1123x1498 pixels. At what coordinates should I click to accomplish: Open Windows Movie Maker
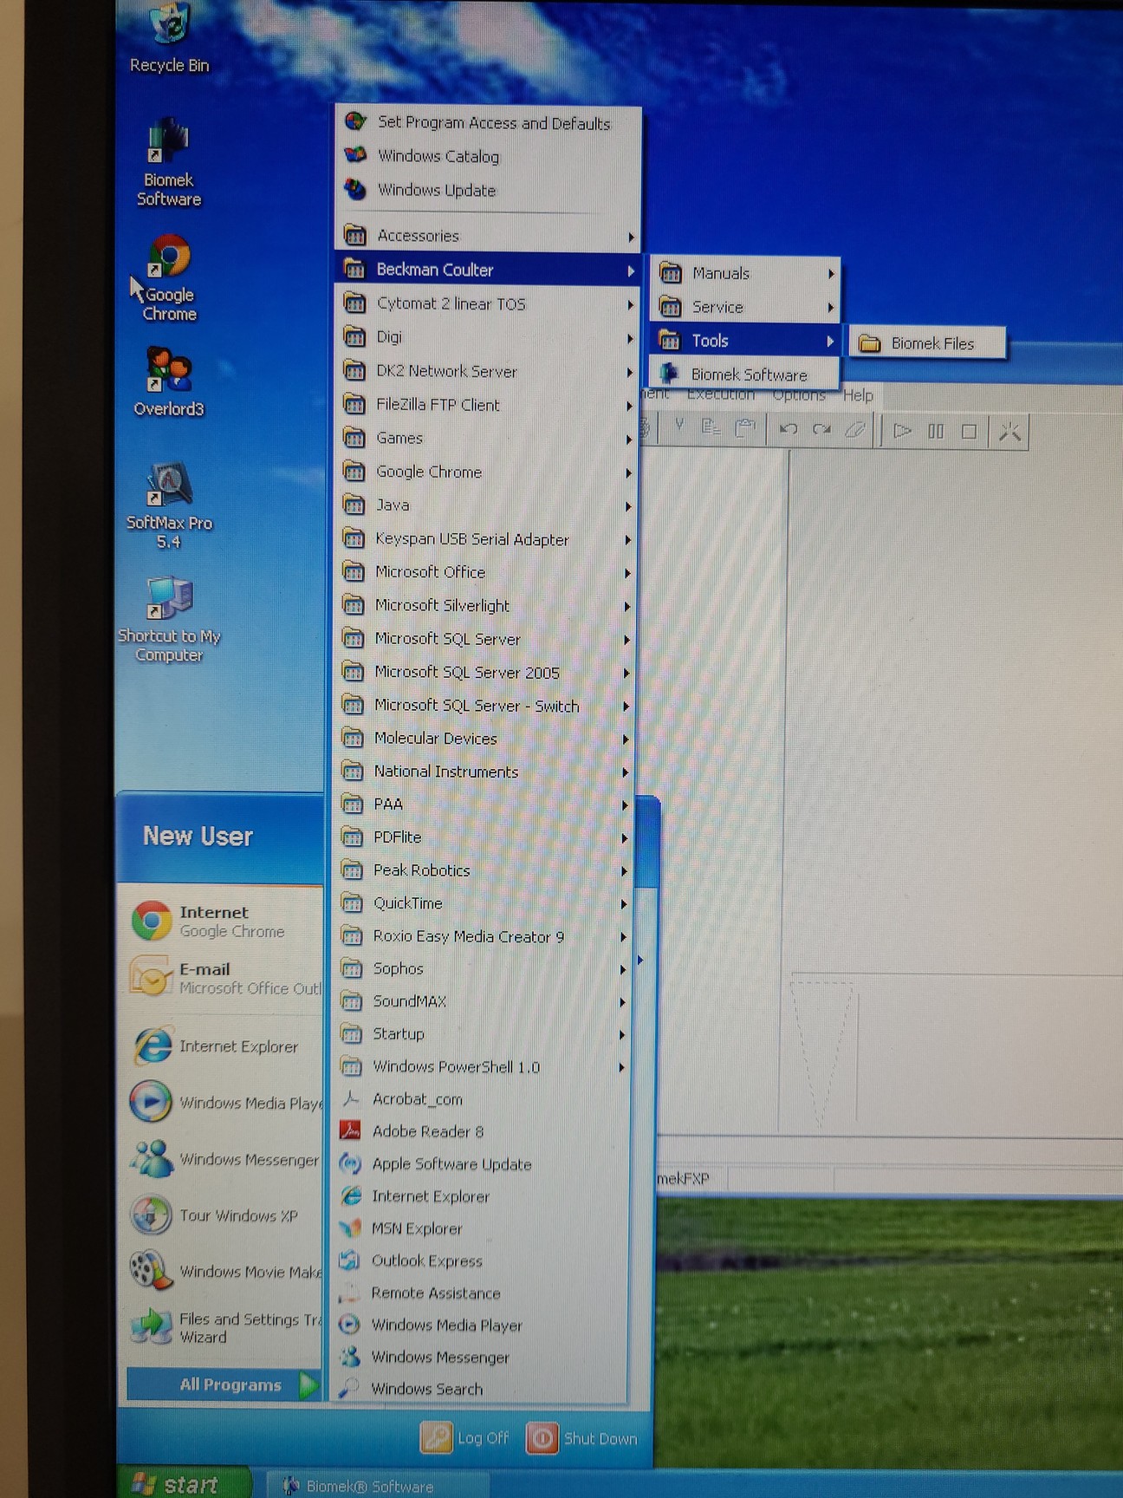point(225,1271)
